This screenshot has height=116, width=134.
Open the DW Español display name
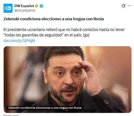pos(24,6)
